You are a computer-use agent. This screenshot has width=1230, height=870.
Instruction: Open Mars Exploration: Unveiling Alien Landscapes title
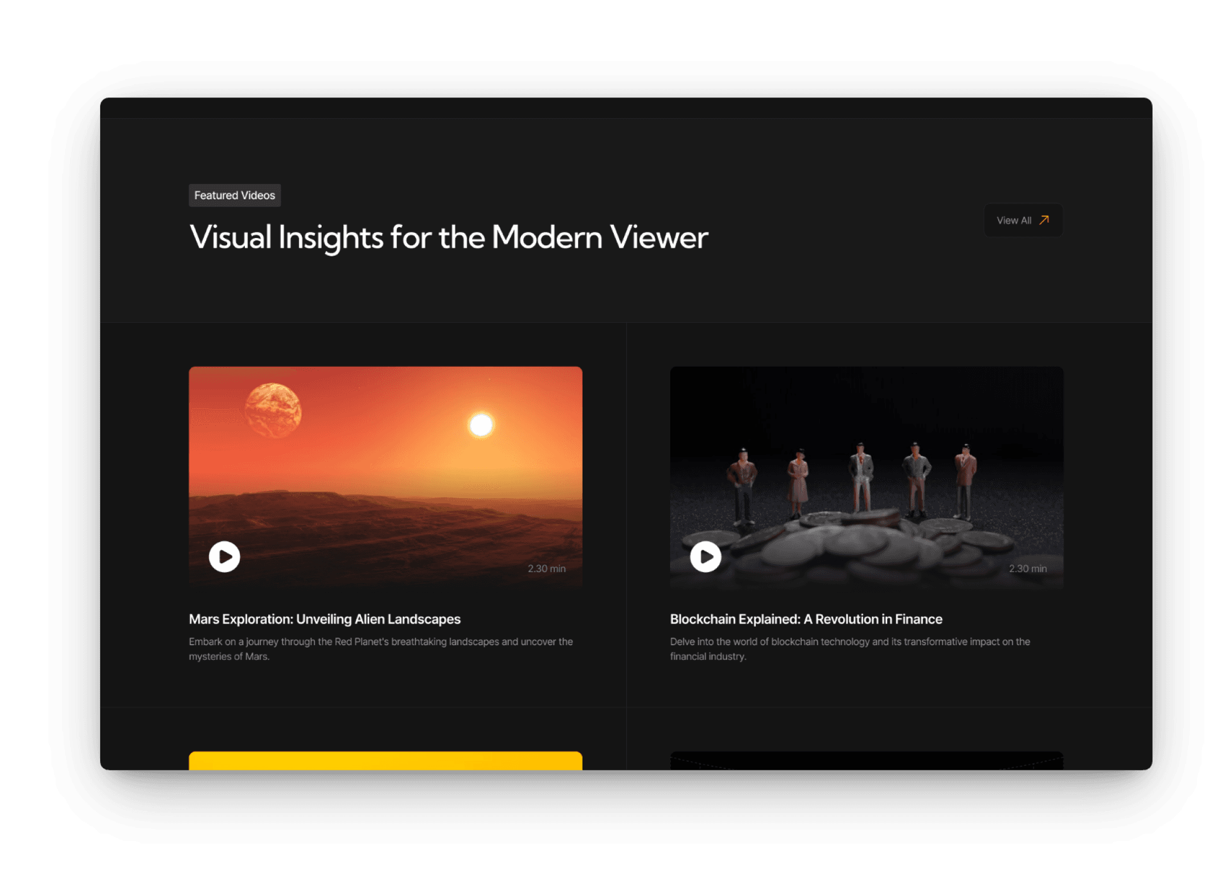[325, 619]
